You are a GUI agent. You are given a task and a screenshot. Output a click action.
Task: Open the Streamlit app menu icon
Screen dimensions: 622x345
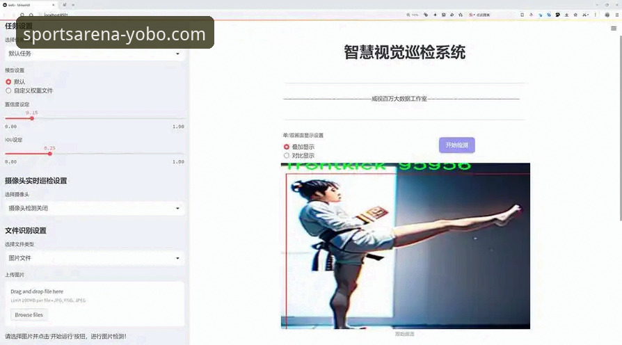click(x=614, y=28)
